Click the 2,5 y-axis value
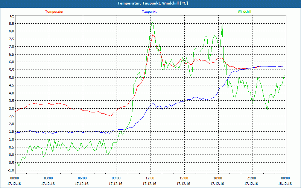 (x=12, y=116)
